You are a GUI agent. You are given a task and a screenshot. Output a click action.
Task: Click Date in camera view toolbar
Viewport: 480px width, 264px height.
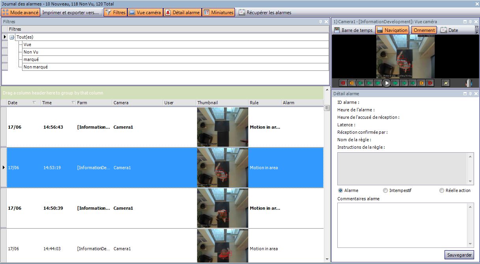tap(449, 30)
